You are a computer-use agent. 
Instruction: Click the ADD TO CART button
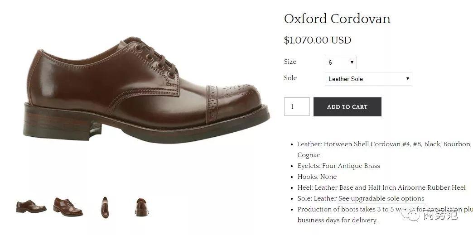pos(347,107)
